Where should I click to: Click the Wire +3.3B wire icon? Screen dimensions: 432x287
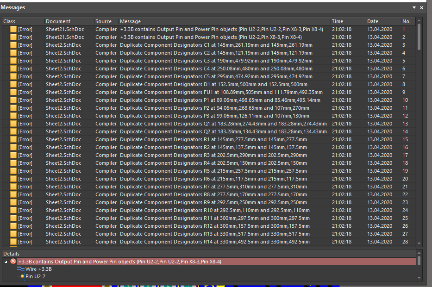[21, 269]
